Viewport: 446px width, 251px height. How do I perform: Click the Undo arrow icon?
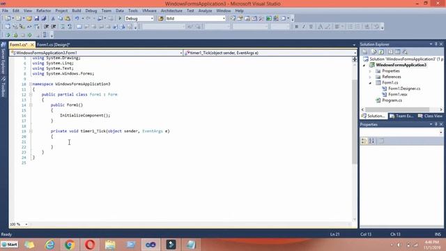click(x=77, y=19)
